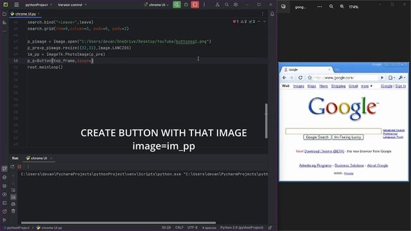Click the Run console horizontal scrollbar
This screenshot has height=231, width=411.
click(118, 223)
